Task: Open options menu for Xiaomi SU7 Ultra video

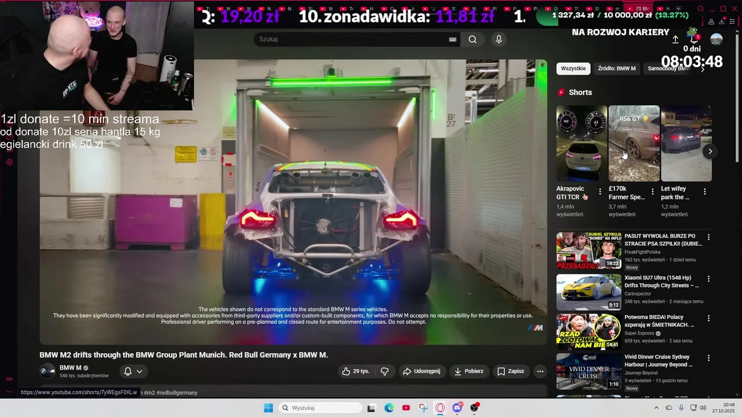Action: (x=708, y=279)
